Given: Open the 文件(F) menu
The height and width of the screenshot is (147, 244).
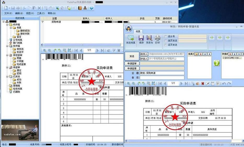Looking at the screenshot, I should (x=8, y=13).
